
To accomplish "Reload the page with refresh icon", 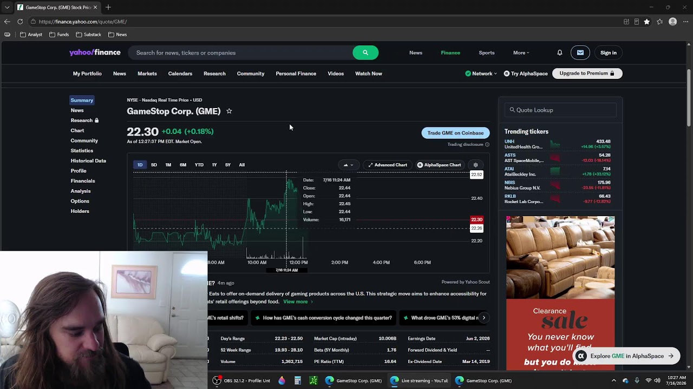I will 20,22.
